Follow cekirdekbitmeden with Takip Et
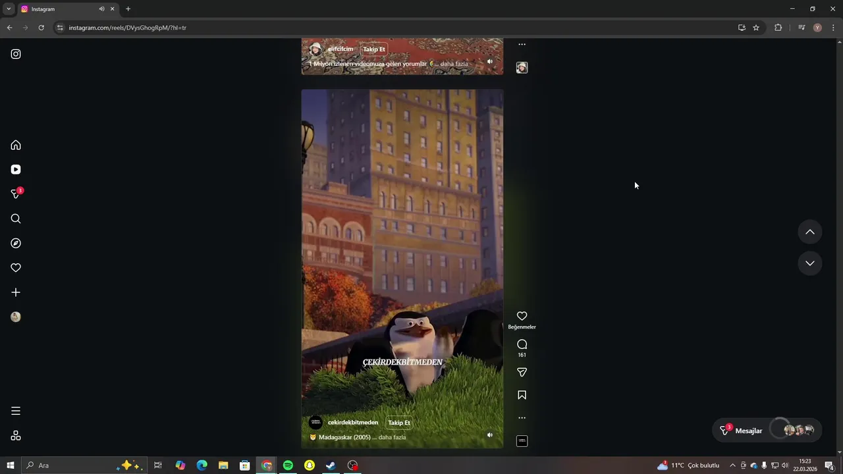The image size is (843, 474). 399,423
